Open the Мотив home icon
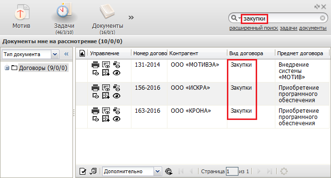Image resolution: width=331 pixels, height=178 pixels. (x=22, y=12)
